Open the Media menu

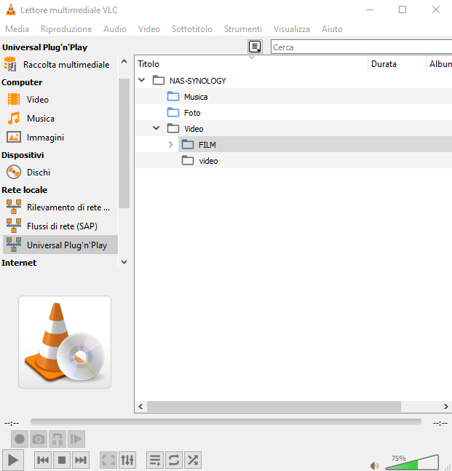tap(17, 29)
